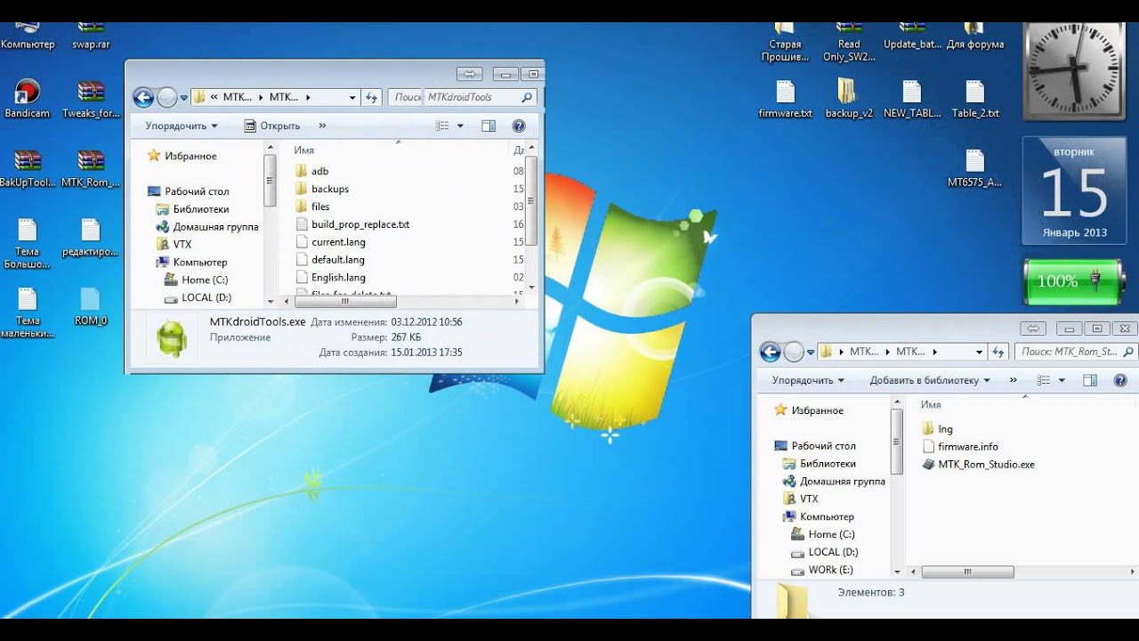This screenshot has height=641, width=1139.
Task: Open swap.rar archive on desktop
Action: click(91, 34)
